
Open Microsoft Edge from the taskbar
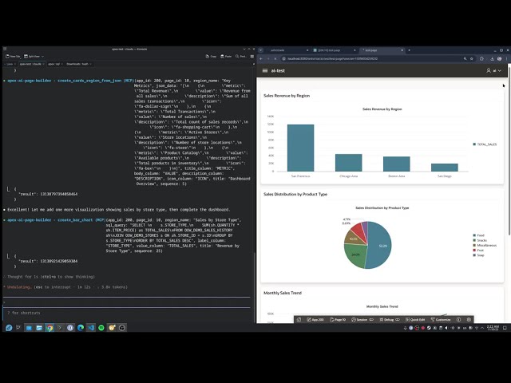point(81,328)
